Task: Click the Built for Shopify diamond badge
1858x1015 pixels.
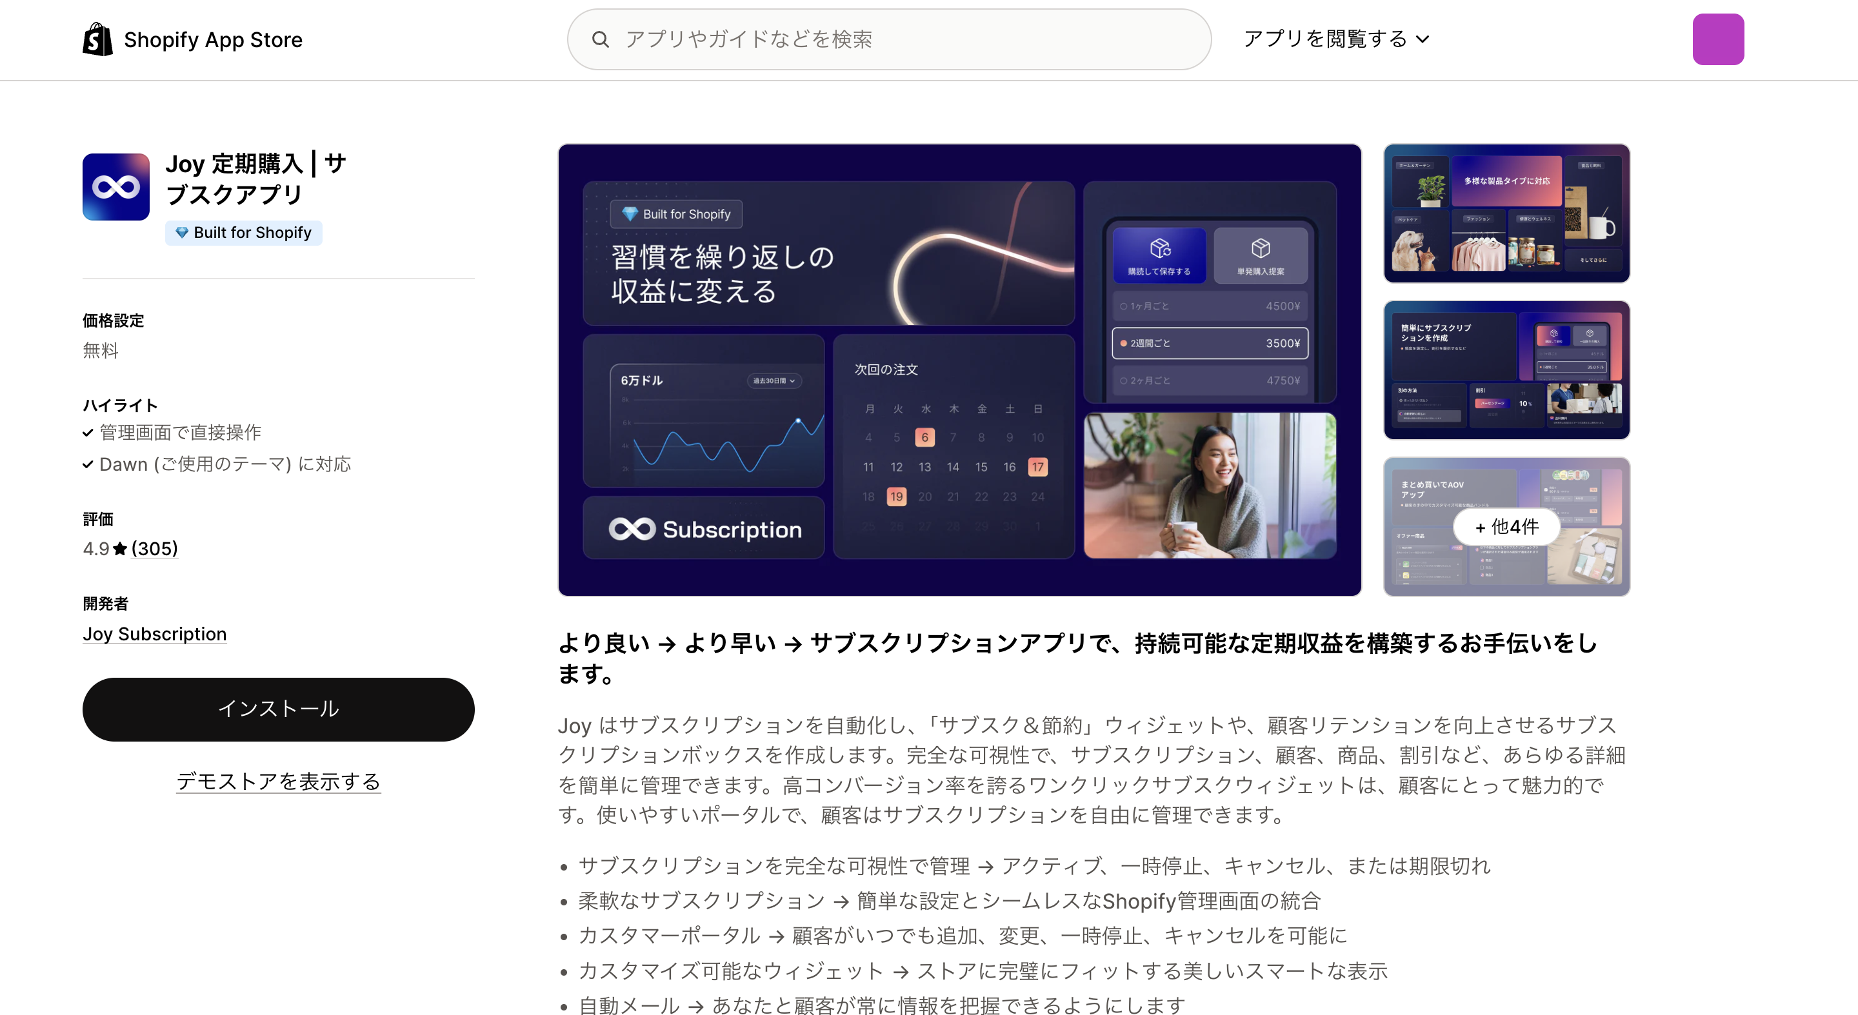Action: point(244,232)
